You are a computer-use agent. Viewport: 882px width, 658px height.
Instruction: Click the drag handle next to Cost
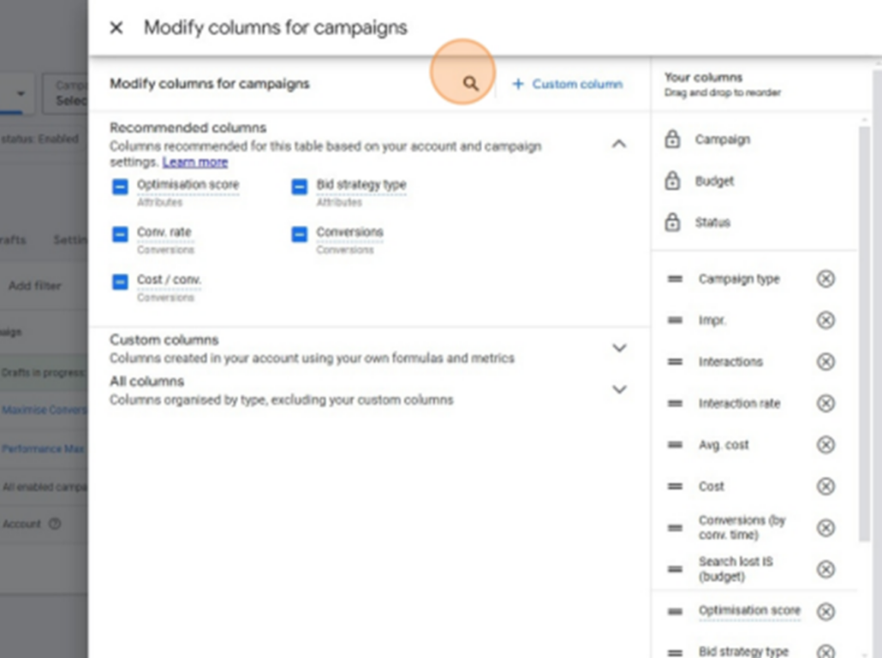pos(676,486)
